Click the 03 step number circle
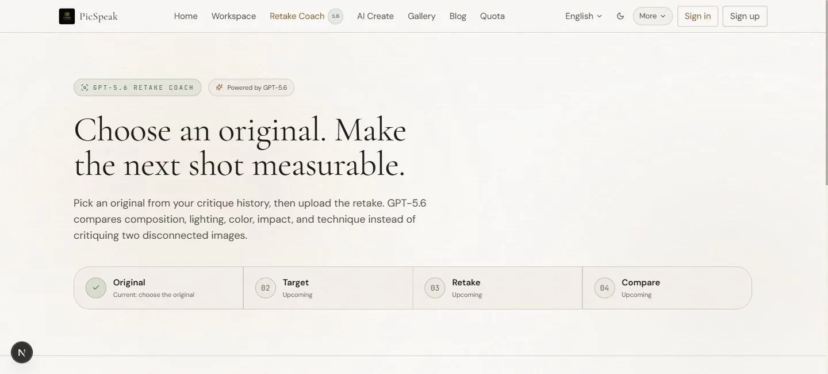The height and width of the screenshot is (374, 828). click(435, 288)
